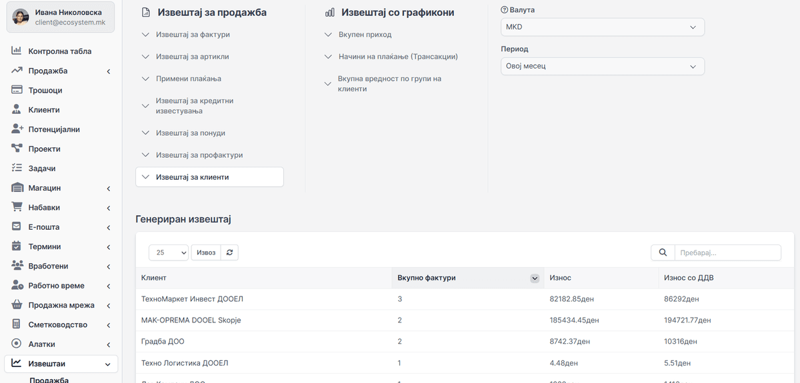Click the Работно време clock icon

point(17,286)
